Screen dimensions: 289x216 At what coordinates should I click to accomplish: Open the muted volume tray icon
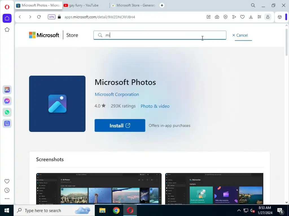(252, 210)
